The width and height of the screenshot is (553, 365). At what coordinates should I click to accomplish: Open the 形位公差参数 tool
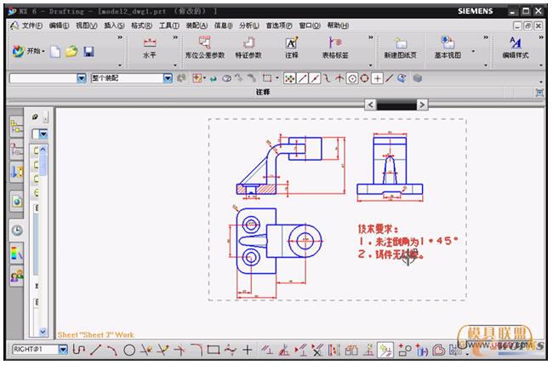point(204,47)
